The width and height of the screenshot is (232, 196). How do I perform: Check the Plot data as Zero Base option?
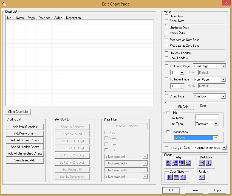click(166, 46)
